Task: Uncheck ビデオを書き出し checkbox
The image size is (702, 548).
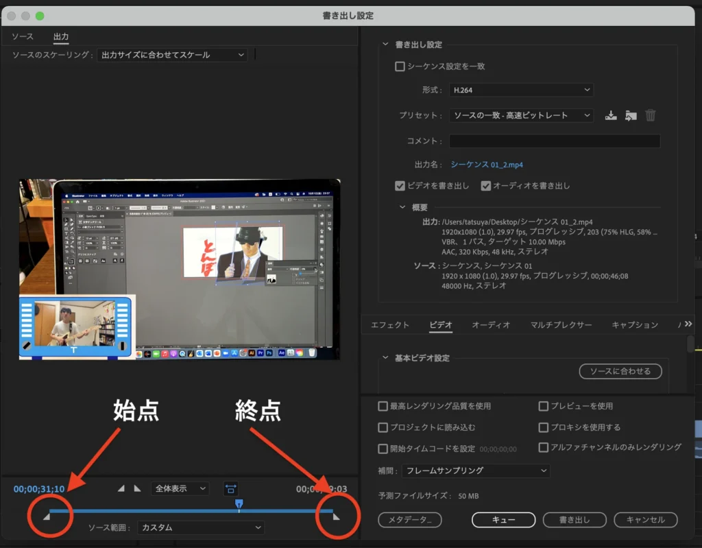Action: pyautogui.click(x=400, y=186)
